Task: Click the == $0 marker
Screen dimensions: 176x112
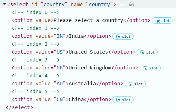Action: [127, 5]
